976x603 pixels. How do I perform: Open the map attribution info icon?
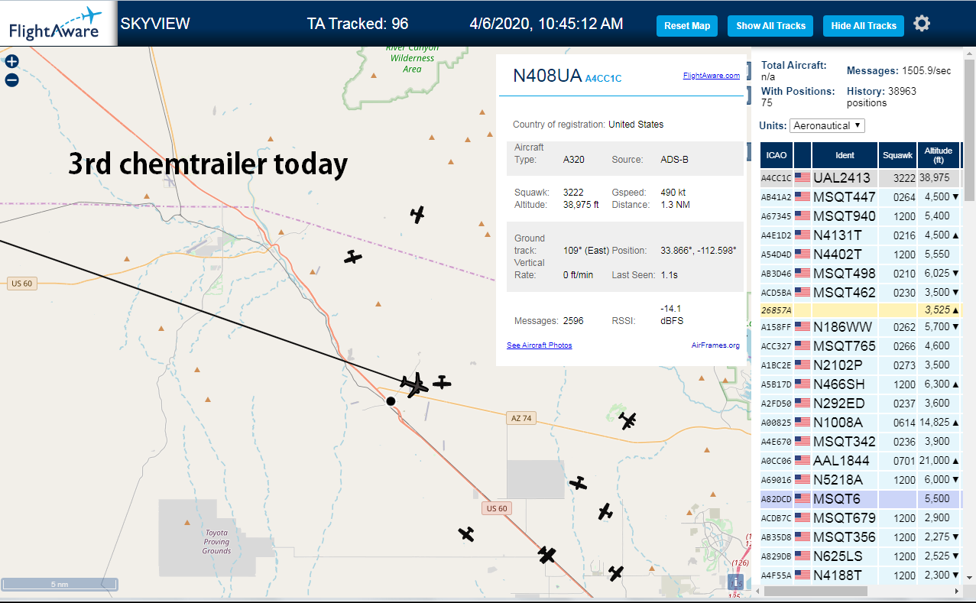(736, 582)
